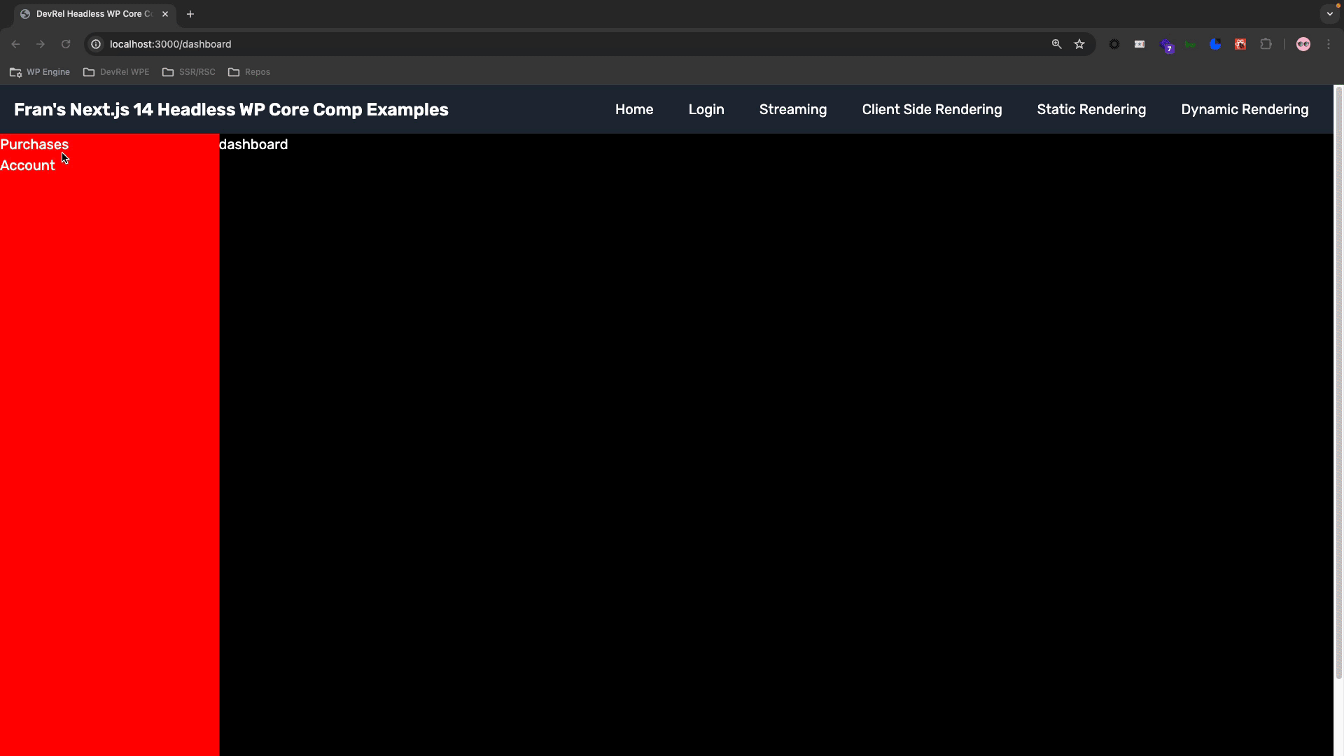Click the red React debug extension icon
This screenshot has height=756, width=1344.
click(1240, 44)
